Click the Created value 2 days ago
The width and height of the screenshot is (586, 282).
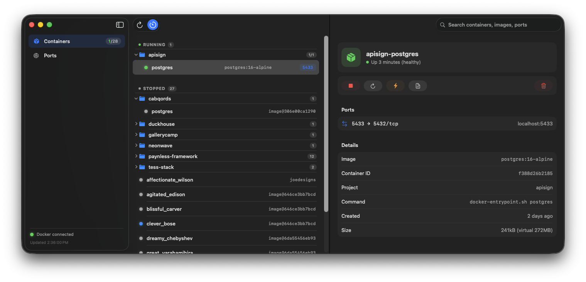pyautogui.click(x=540, y=216)
